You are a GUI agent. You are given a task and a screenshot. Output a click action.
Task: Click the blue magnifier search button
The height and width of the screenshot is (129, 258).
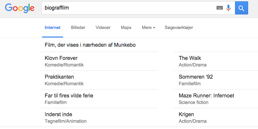pyautogui.click(x=241, y=8)
